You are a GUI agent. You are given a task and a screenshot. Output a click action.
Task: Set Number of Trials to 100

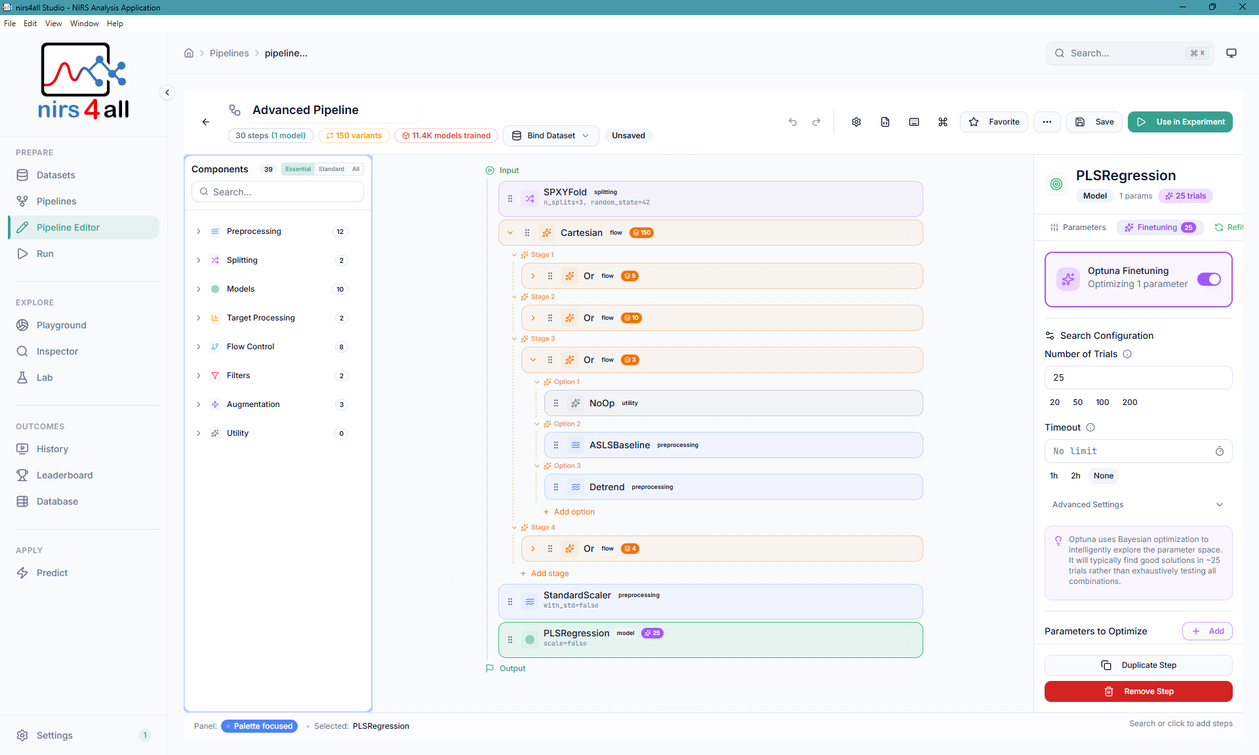point(1102,402)
